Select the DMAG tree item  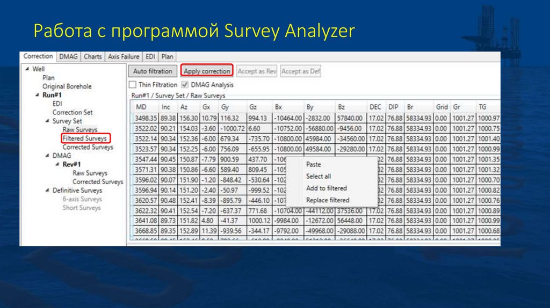(x=62, y=156)
